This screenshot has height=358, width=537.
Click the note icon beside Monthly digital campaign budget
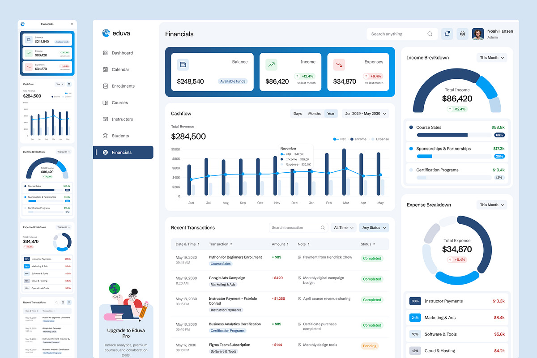300,278
